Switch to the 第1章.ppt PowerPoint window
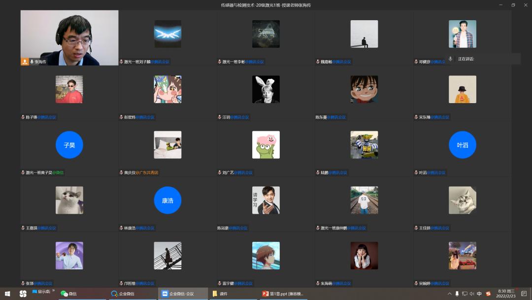Screen dimensions: 532x300 pos(283,294)
